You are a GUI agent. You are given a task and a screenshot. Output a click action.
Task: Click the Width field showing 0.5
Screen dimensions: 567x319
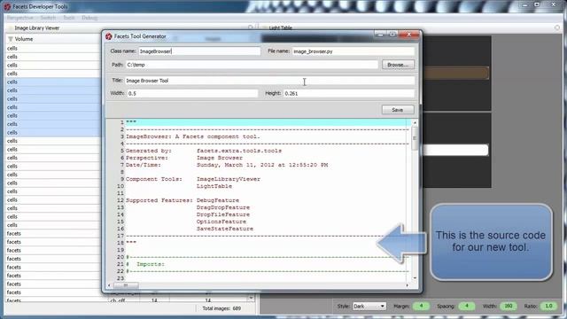[x=192, y=93]
